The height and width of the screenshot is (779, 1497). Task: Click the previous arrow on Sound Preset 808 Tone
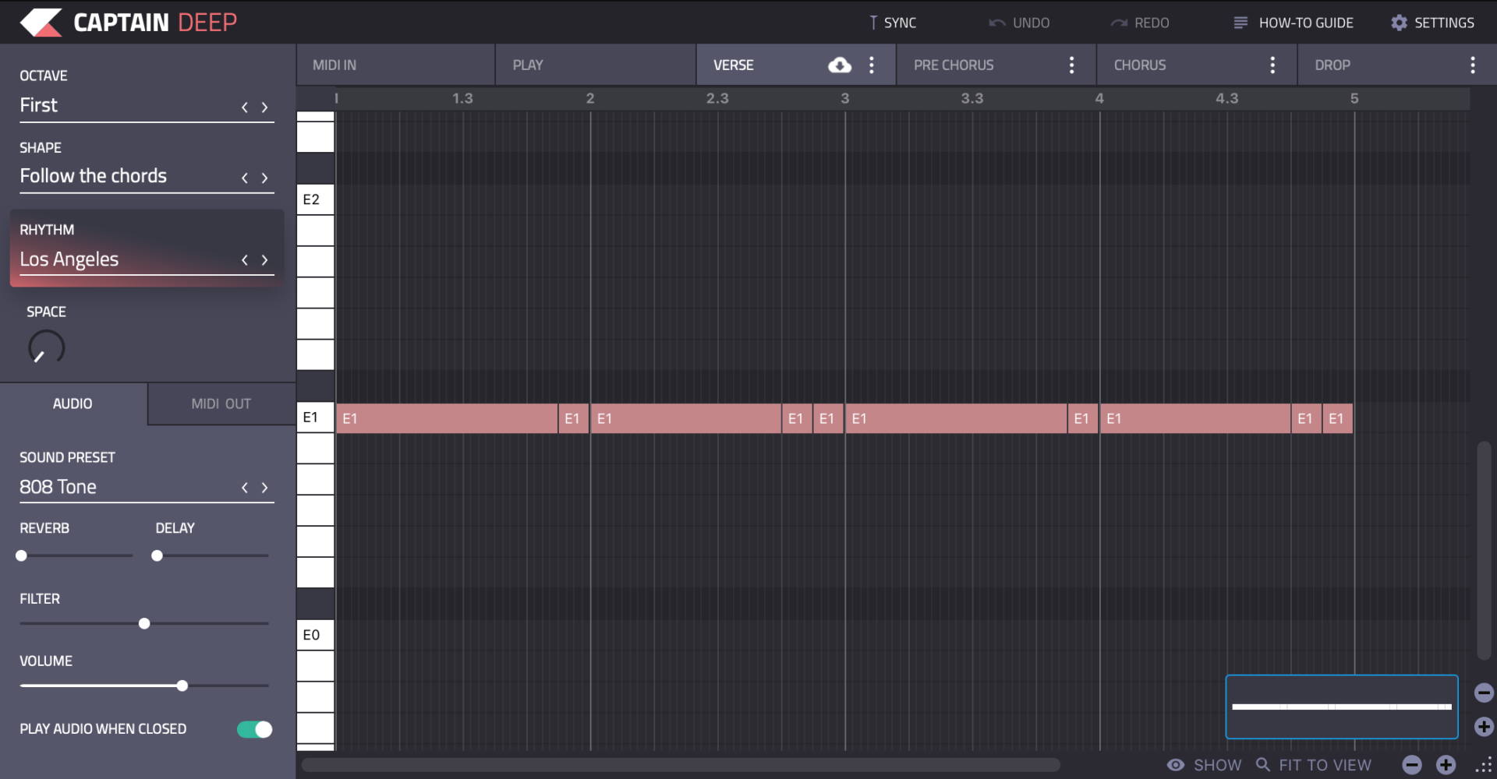pos(244,488)
